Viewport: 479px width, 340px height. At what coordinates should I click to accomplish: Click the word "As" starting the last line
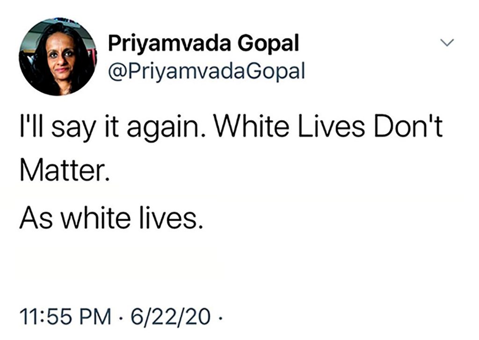coord(35,218)
